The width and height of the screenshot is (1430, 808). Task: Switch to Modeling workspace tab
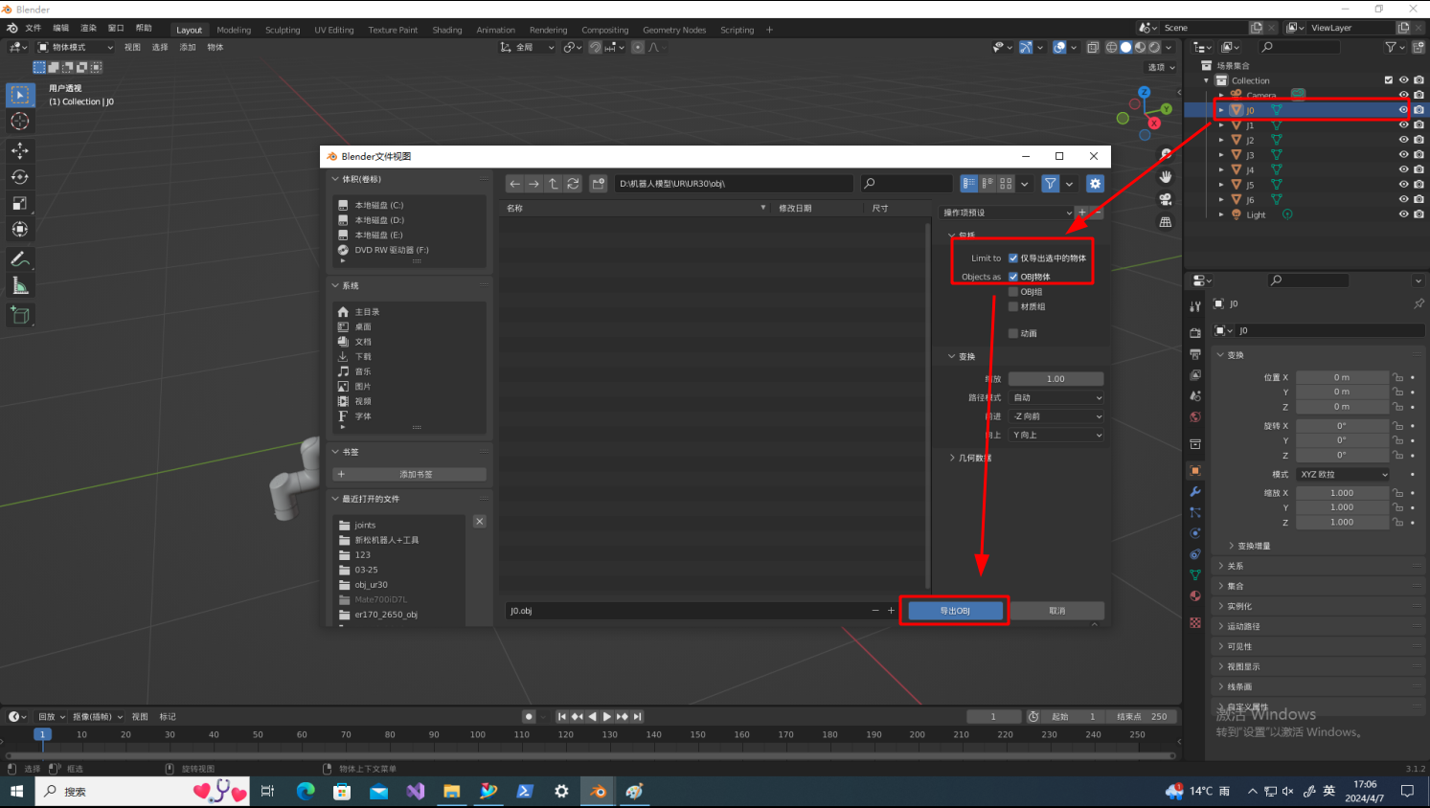234,30
